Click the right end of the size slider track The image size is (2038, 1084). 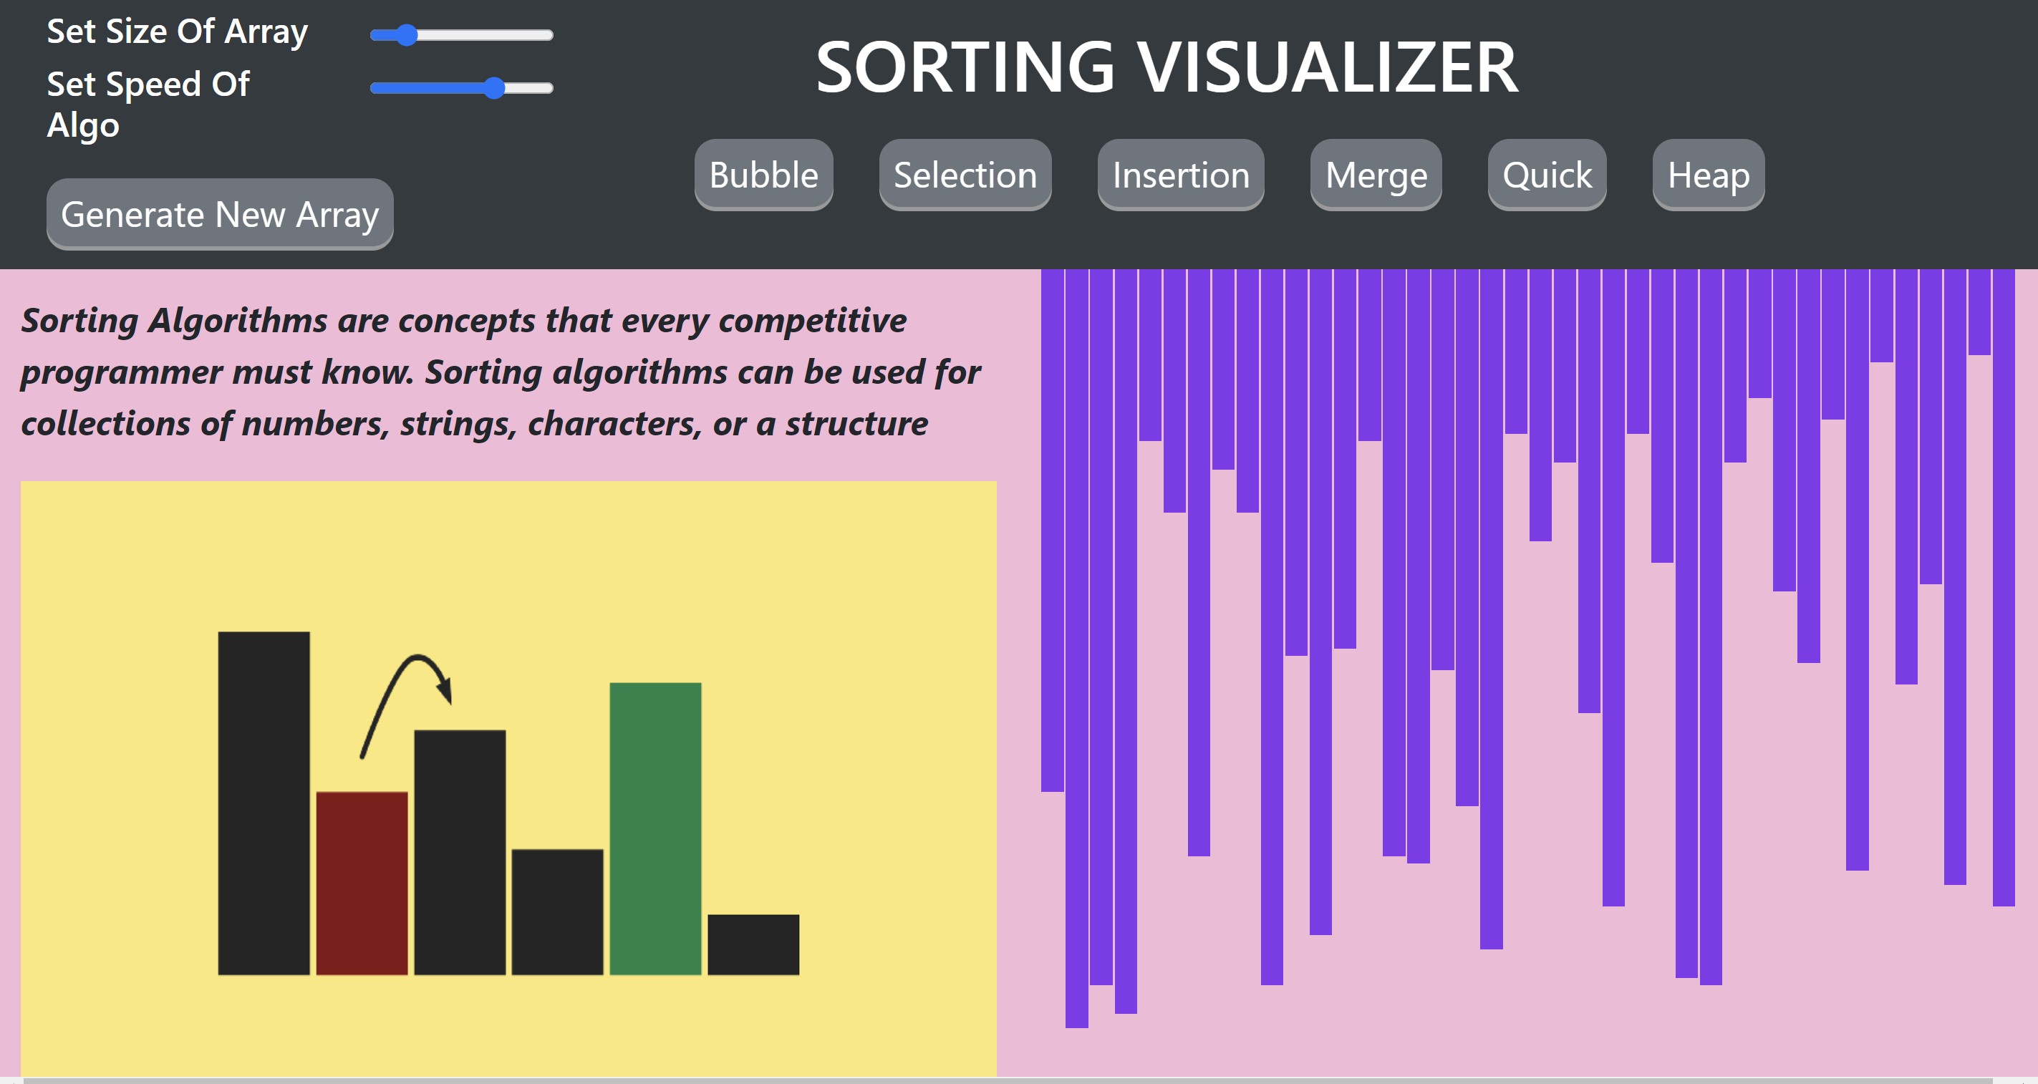tap(549, 35)
